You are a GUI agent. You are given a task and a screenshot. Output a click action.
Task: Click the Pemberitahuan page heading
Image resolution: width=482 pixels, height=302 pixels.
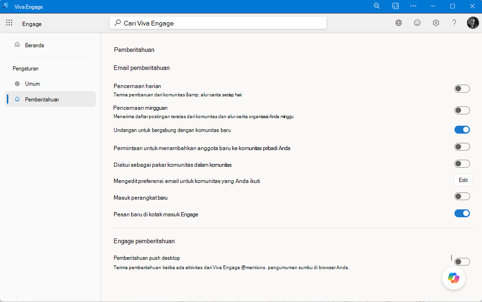[x=134, y=50]
